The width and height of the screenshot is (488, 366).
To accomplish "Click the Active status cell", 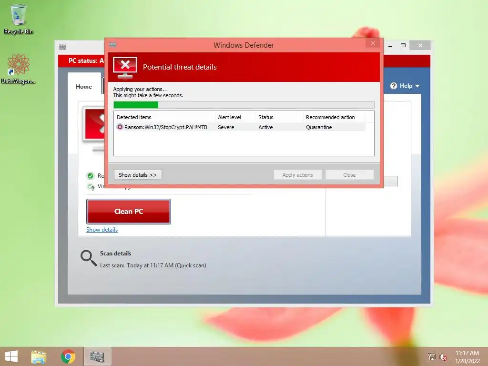I will [265, 127].
